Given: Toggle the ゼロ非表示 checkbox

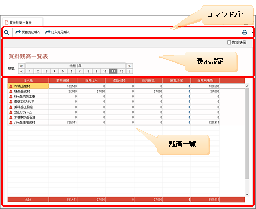Looking at the screenshot, I should [229, 43].
